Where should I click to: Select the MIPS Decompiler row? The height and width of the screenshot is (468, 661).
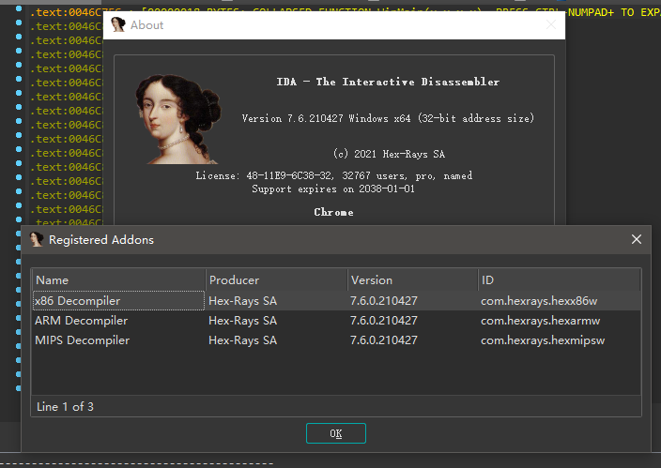[x=336, y=340]
